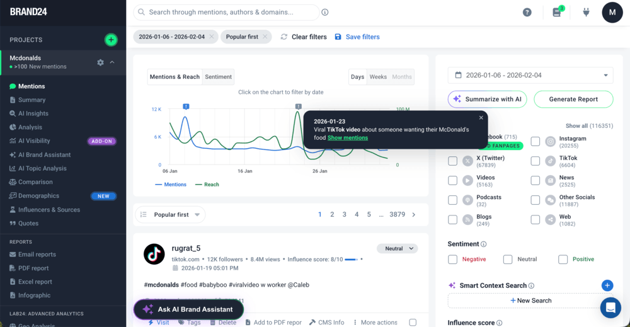The width and height of the screenshot is (630, 327).
Task: Check the News source checkbox
Action: pos(535,180)
